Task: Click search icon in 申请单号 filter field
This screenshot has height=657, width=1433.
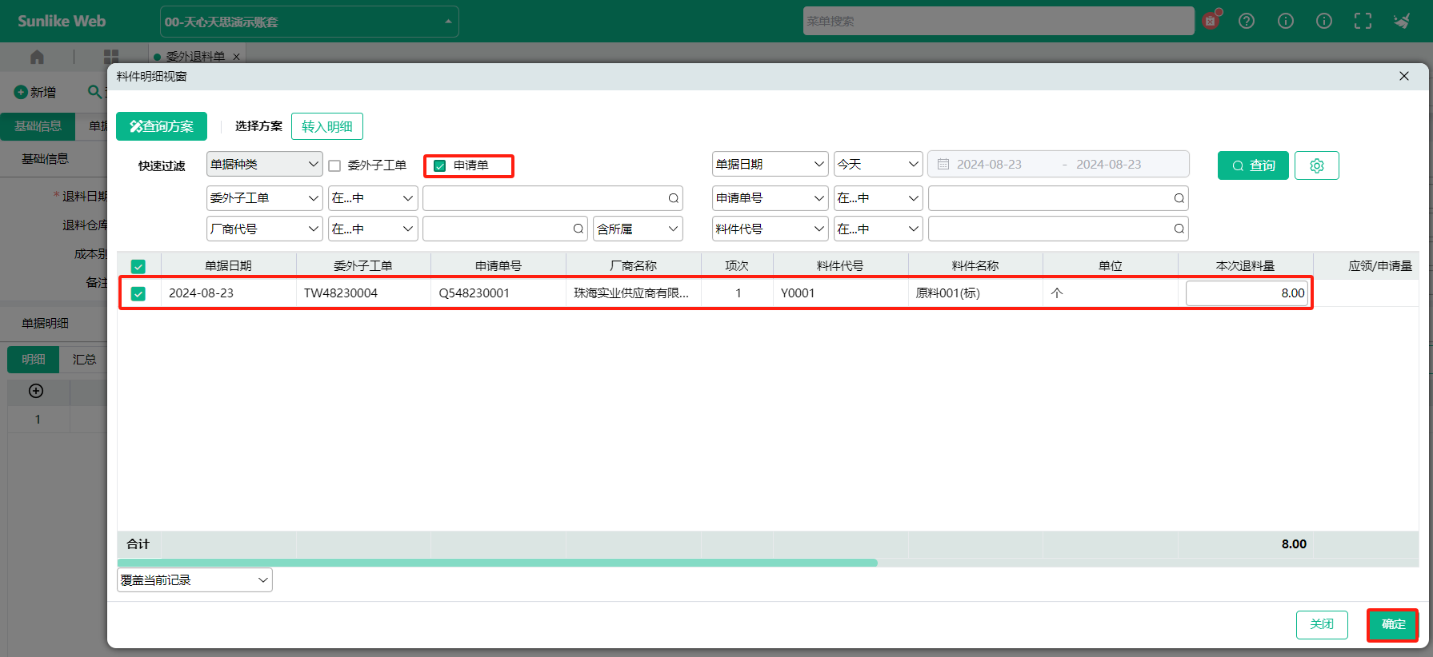Action: pyautogui.click(x=1179, y=198)
